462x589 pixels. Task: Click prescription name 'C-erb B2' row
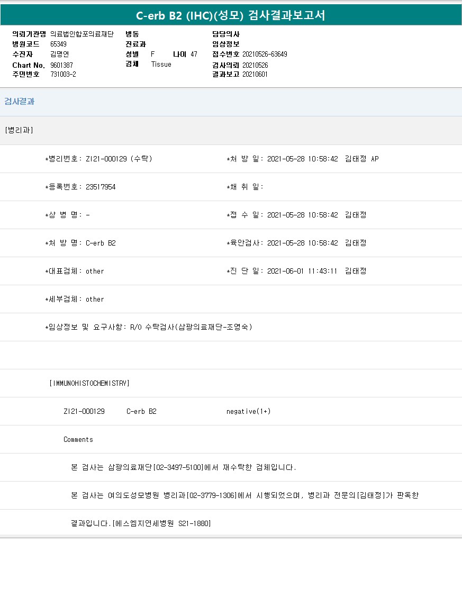tap(80, 243)
